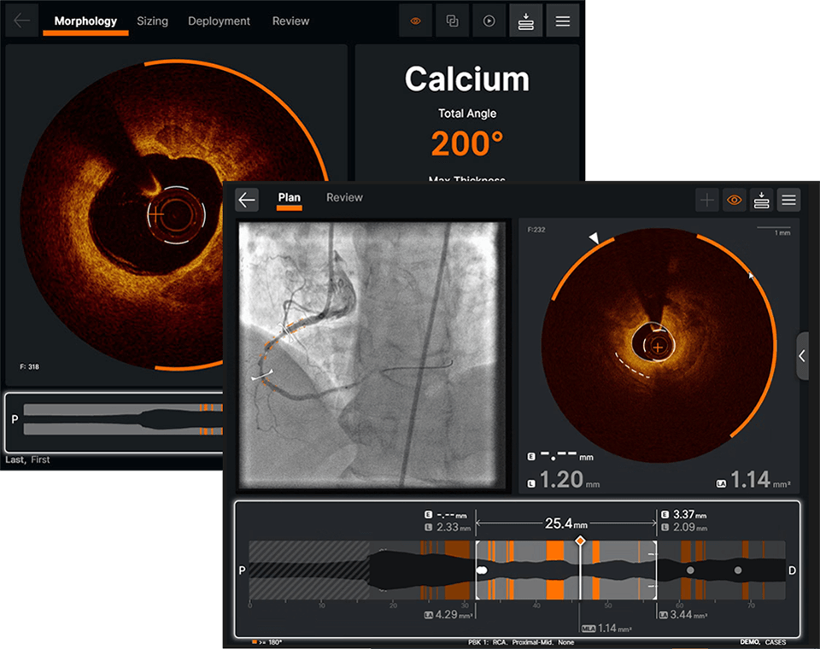
Task: Select the stent download icon in Plan toolbar
Action: click(760, 199)
